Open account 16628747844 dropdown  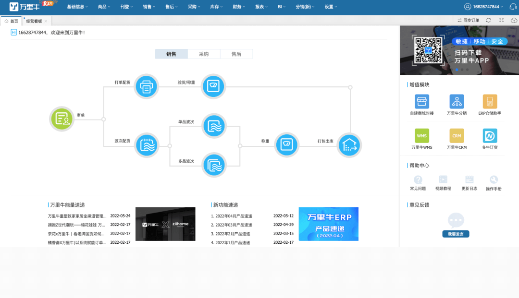tap(483, 7)
